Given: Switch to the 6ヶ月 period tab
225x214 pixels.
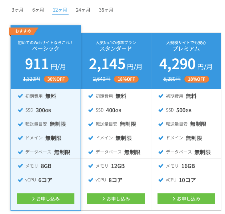Looking at the screenshot, I should click(38, 10).
